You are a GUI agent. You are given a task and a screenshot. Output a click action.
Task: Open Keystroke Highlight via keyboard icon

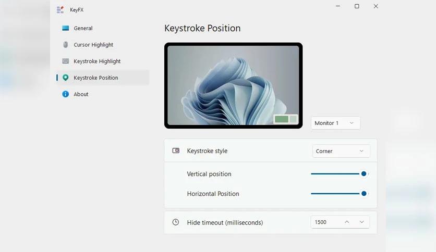coord(66,61)
